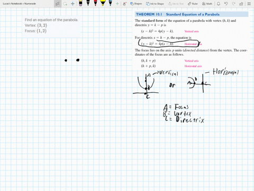Open the Math assistant
The width and height of the screenshot is (254, 191).
point(207,4)
